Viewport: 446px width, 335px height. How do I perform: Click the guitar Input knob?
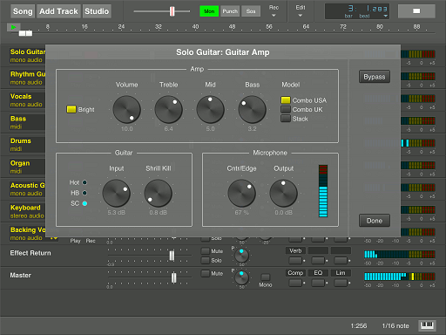tap(116, 194)
